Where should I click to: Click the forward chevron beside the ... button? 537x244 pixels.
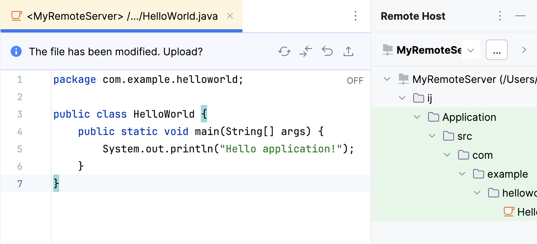pos(524,50)
